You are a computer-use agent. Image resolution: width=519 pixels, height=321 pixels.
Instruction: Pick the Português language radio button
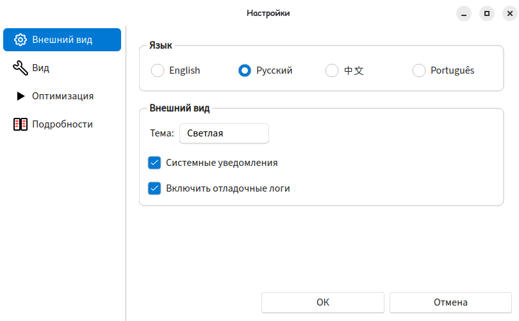[x=418, y=70]
